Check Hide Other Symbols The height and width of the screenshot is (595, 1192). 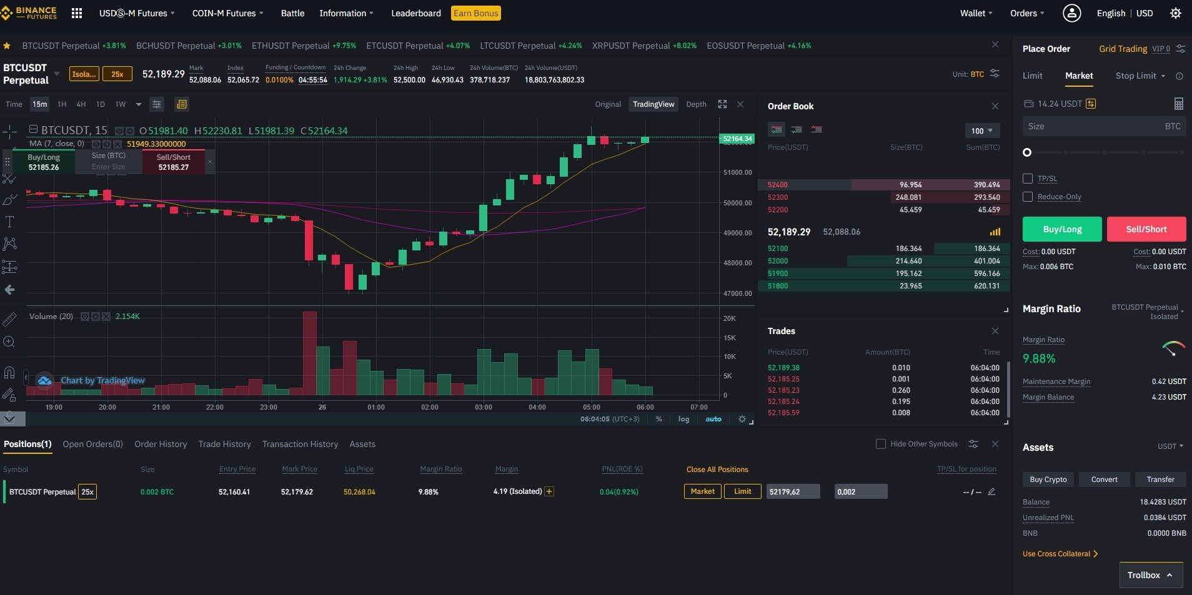(881, 444)
